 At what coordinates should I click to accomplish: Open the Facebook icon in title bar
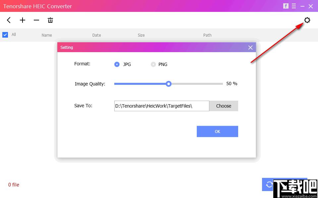[x=286, y=6]
